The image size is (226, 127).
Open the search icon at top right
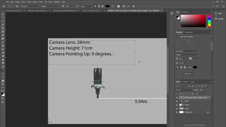click(213, 6)
